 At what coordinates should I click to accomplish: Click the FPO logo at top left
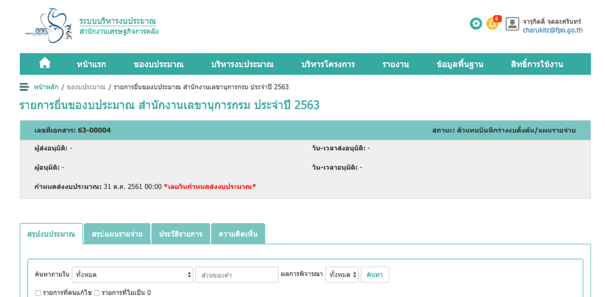[x=49, y=25]
